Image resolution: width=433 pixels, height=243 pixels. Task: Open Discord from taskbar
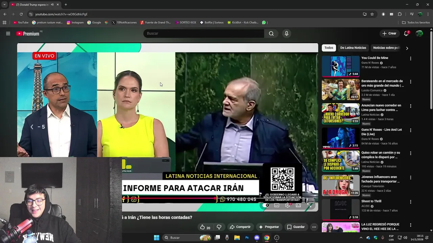coord(257,238)
